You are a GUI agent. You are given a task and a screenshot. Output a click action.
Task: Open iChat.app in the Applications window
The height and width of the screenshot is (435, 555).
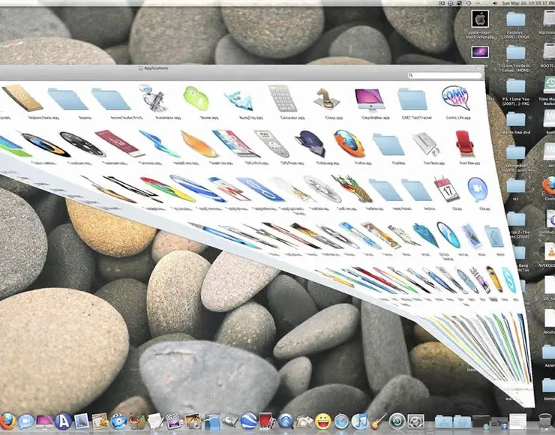(x=478, y=190)
